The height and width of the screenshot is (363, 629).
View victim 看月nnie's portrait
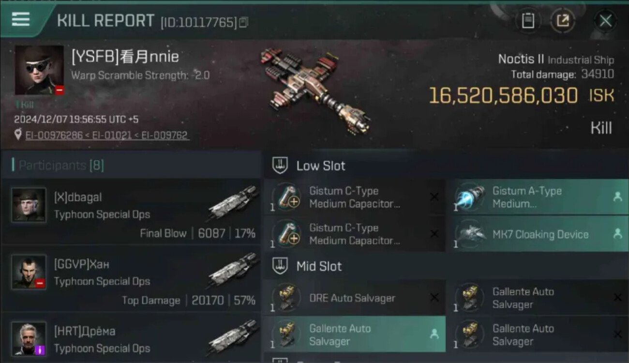point(39,70)
